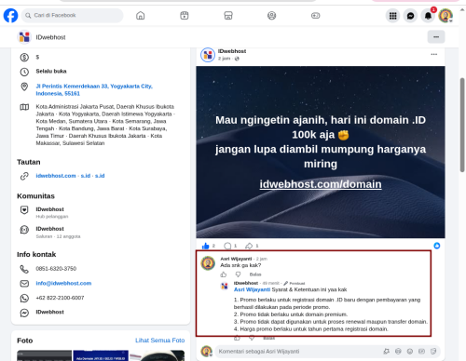Click info@idwebhost.com email link
The height and width of the screenshot is (361, 466).
[x=63, y=283]
